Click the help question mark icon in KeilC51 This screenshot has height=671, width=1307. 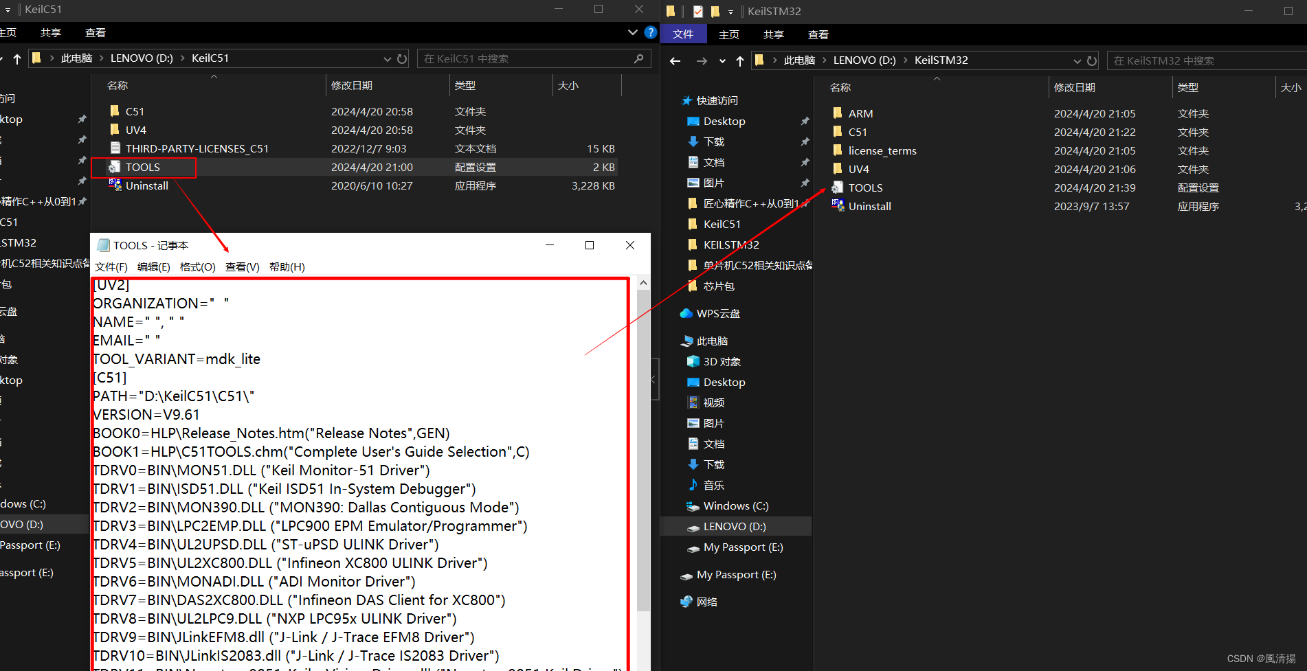pyautogui.click(x=651, y=32)
